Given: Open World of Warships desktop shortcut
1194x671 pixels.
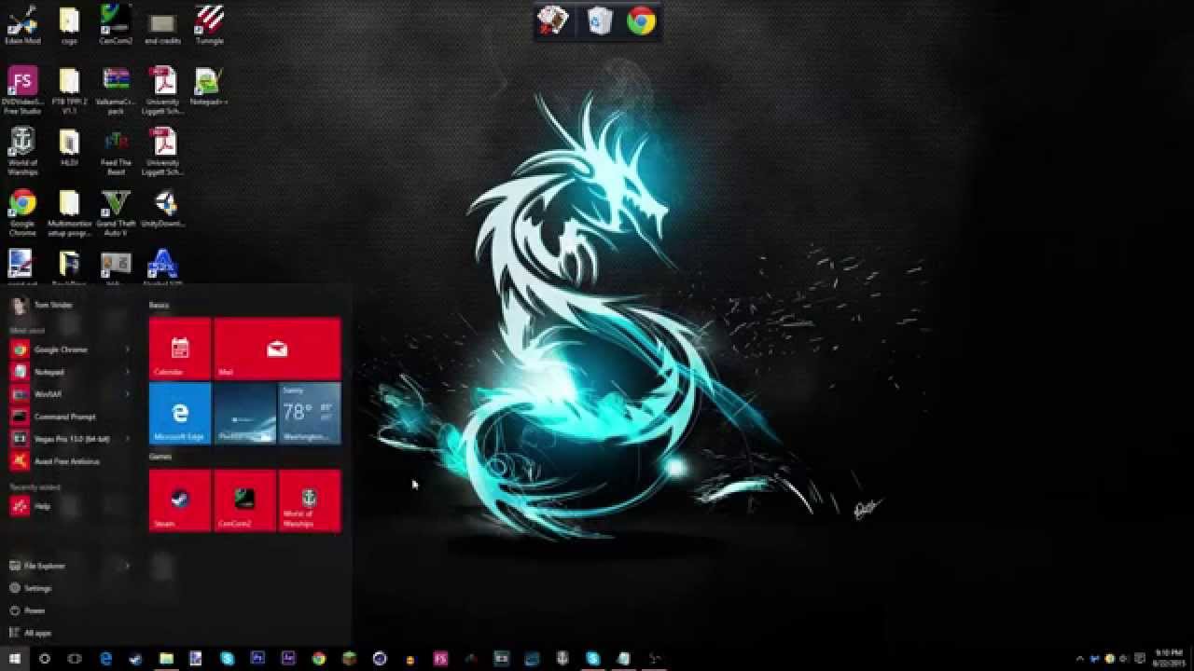Looking at the screenshot, I should pyautogui.click(x=22, y=151).
